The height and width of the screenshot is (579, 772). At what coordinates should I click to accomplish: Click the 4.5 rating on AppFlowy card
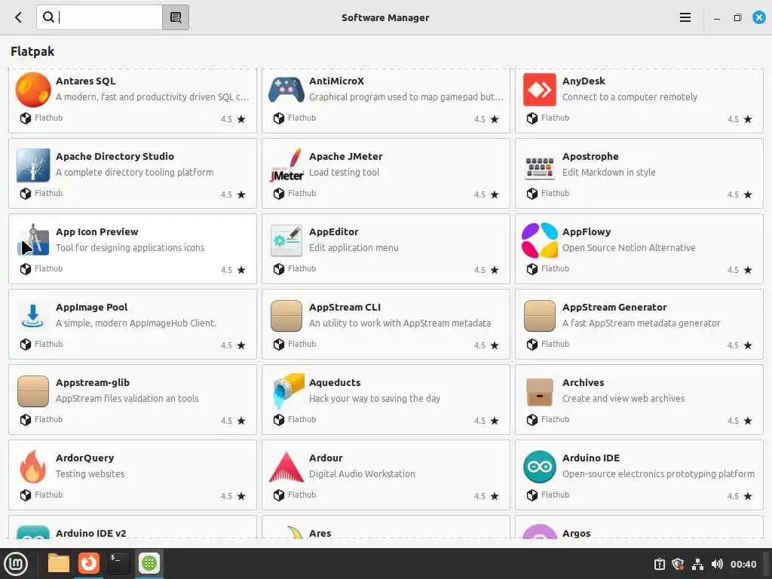(733, 270)
